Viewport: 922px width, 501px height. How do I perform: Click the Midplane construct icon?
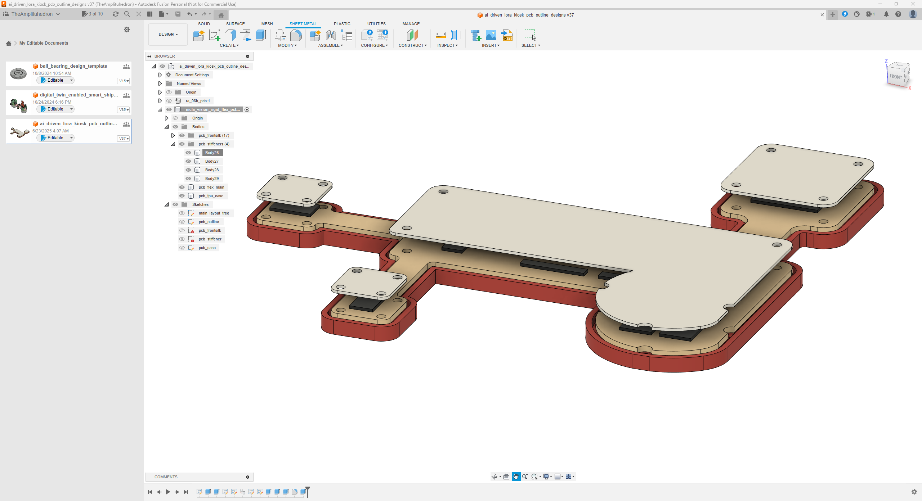pyautogui.click(x=412, y=35)
